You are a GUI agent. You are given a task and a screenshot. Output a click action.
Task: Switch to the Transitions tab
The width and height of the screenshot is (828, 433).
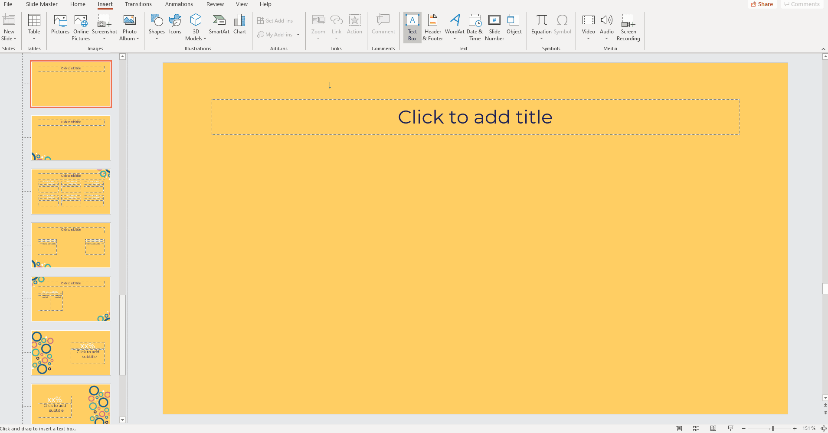click(x=138, y=4)
